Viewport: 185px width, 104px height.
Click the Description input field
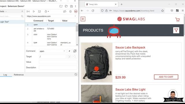click(58, 68)
